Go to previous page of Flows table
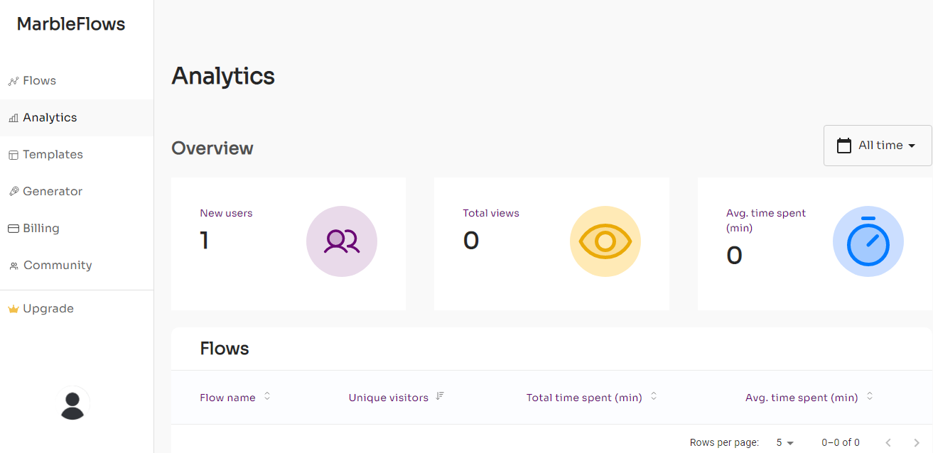The image size is (933, 453). pyautogui.click(x=888, y=442)
